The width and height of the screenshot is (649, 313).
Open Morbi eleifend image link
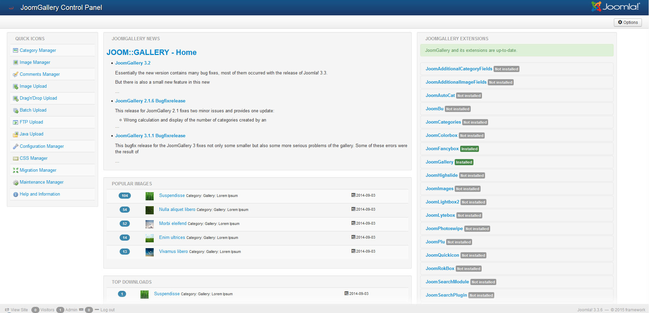pos(172,224)
